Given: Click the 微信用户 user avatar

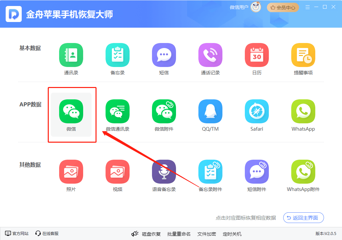Looking at the screenshot, I should [255, 7].
